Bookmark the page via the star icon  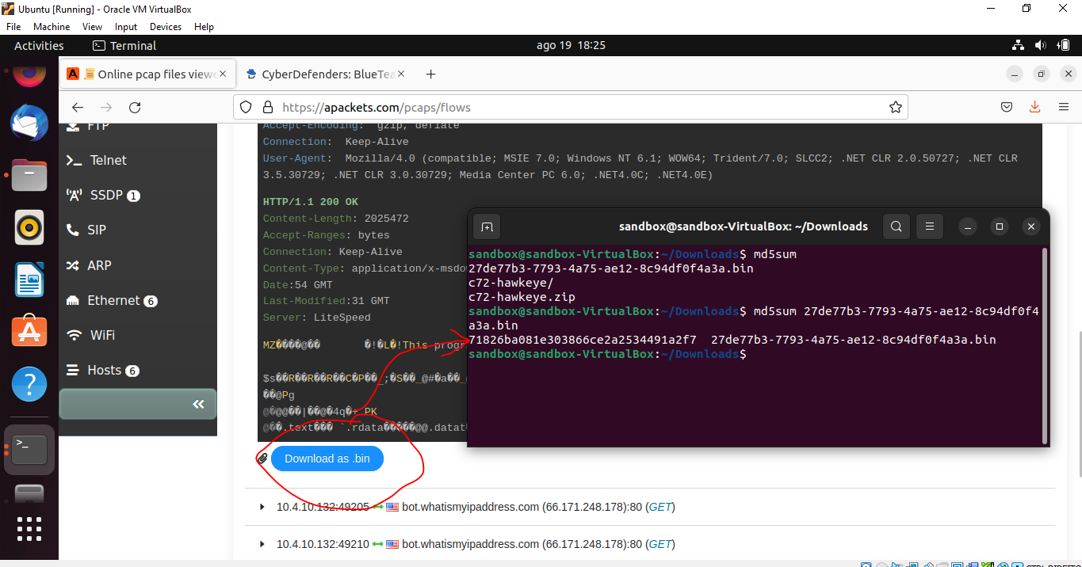[x=896, y=106]
